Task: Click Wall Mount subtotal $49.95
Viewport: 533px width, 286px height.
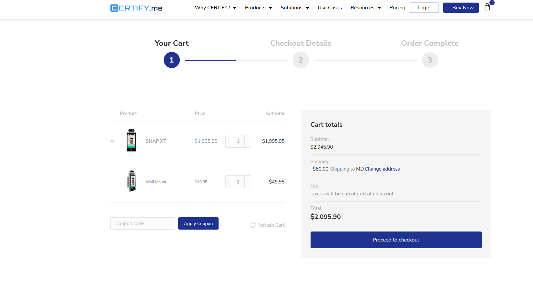Action: coord(277,182)
